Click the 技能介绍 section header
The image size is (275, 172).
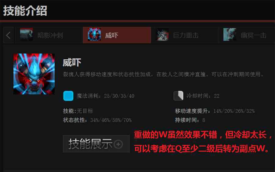[x=25, y=11]
